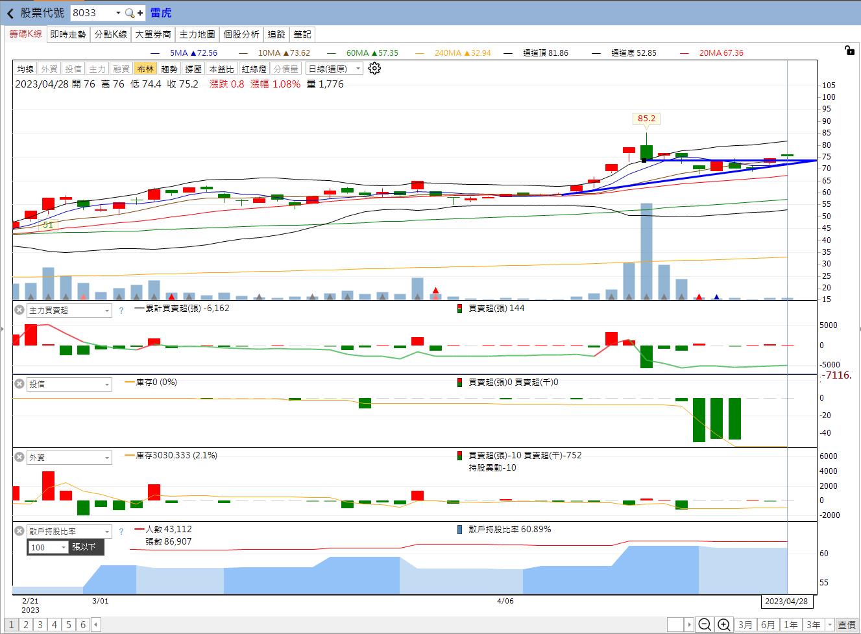Toggle 本益比 overlay
Image resolution: width=861 pixels, height=634 pixels.
[x=221, y=69]
